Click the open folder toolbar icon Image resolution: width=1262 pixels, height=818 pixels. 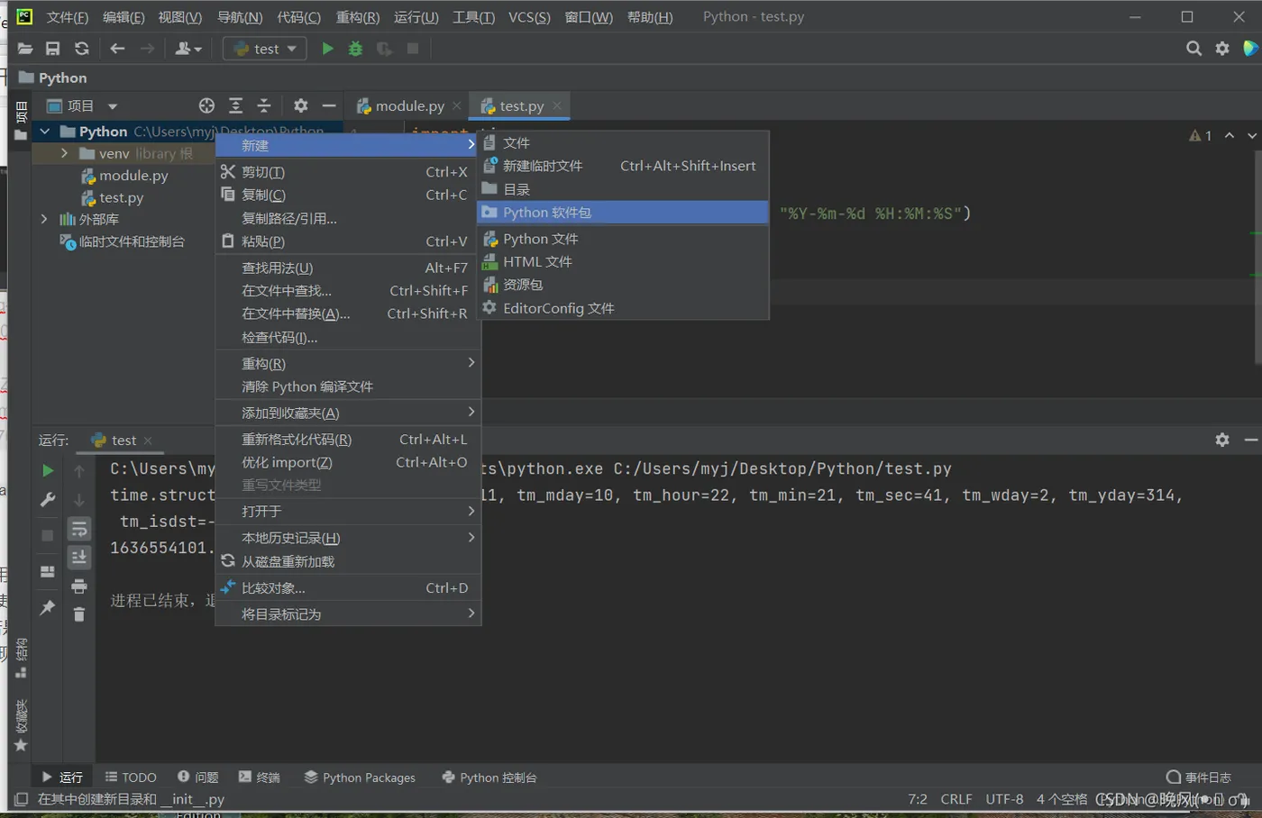tap(24, 49)
